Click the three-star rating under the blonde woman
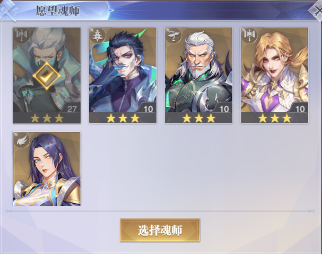Image resolution: width=322 pixels, height=254 pixels. pyautogui.click(x=275, y=118)
